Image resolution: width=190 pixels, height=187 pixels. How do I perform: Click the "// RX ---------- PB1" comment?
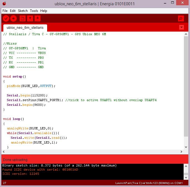[x=23, y=62]
